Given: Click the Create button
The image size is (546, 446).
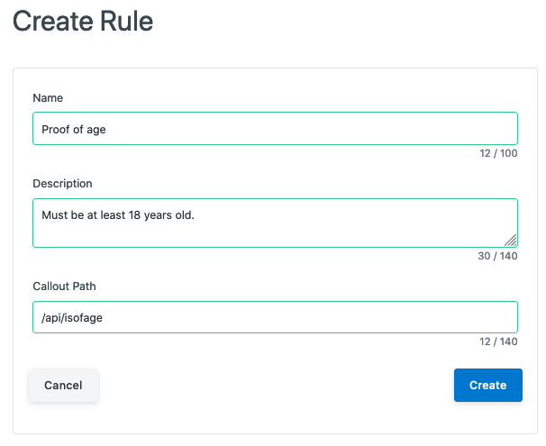Looking at the screenshot, I should point(487,385).
